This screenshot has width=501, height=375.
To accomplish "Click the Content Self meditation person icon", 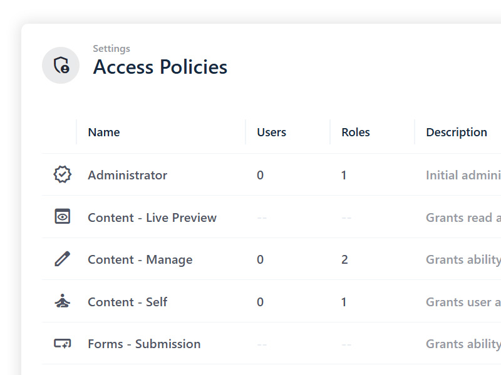I will pyautogui.click(x=62, y=301).
